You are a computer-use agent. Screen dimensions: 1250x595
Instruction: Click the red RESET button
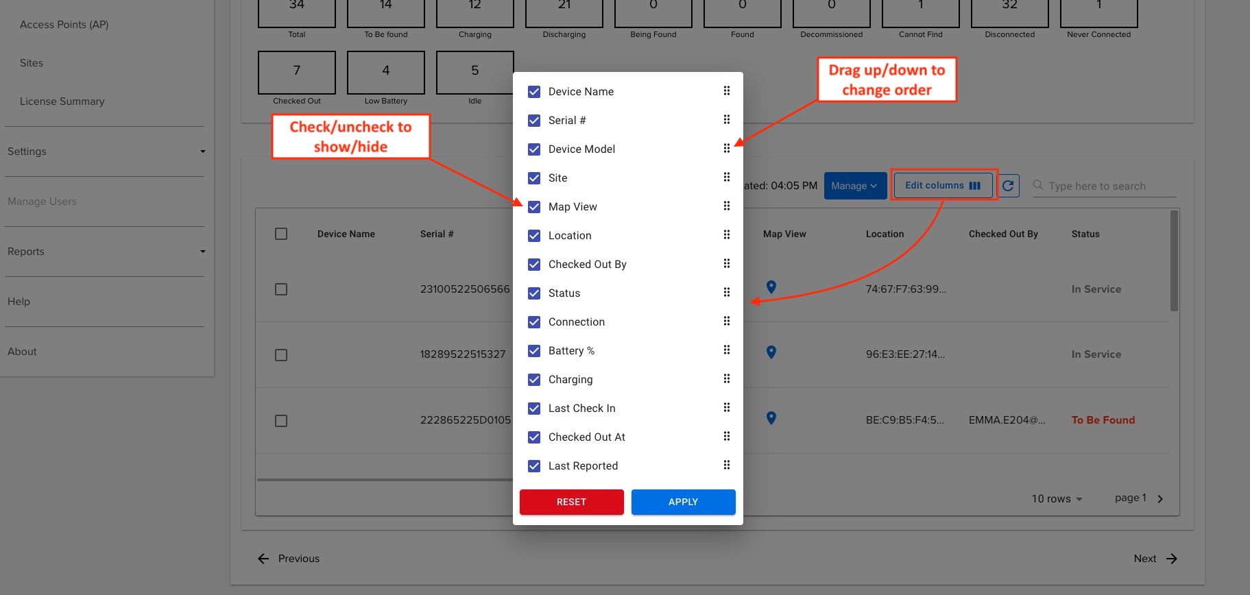[572, 502]
